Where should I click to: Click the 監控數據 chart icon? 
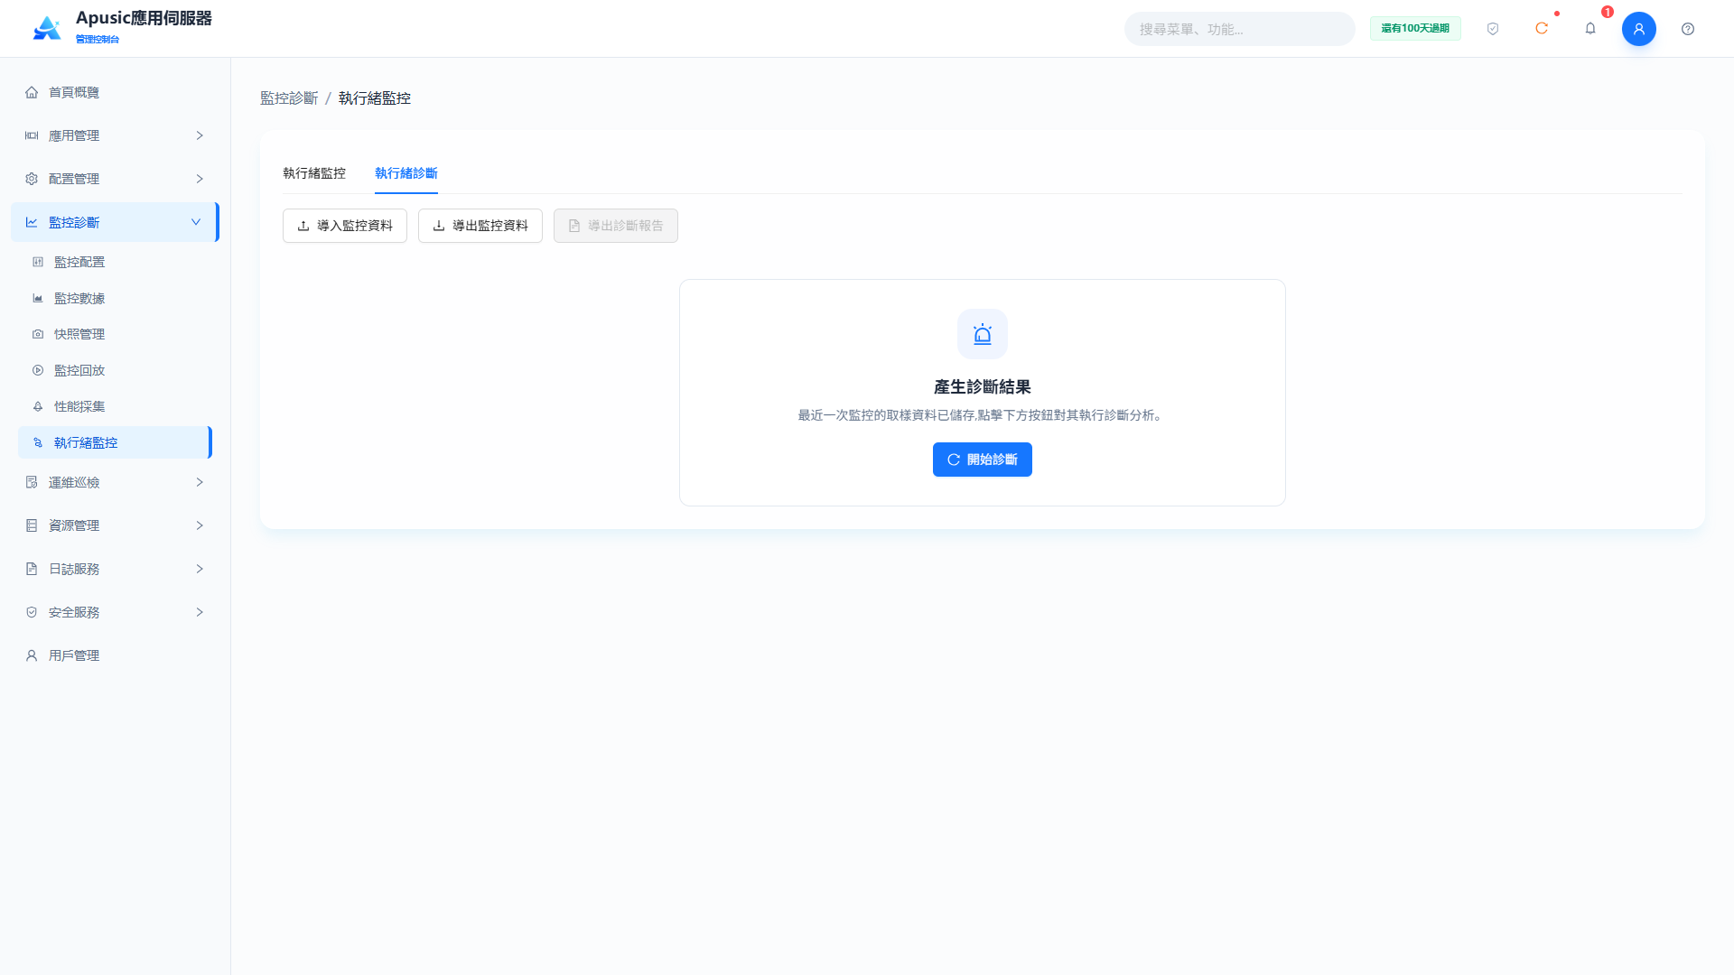point(38,298)
